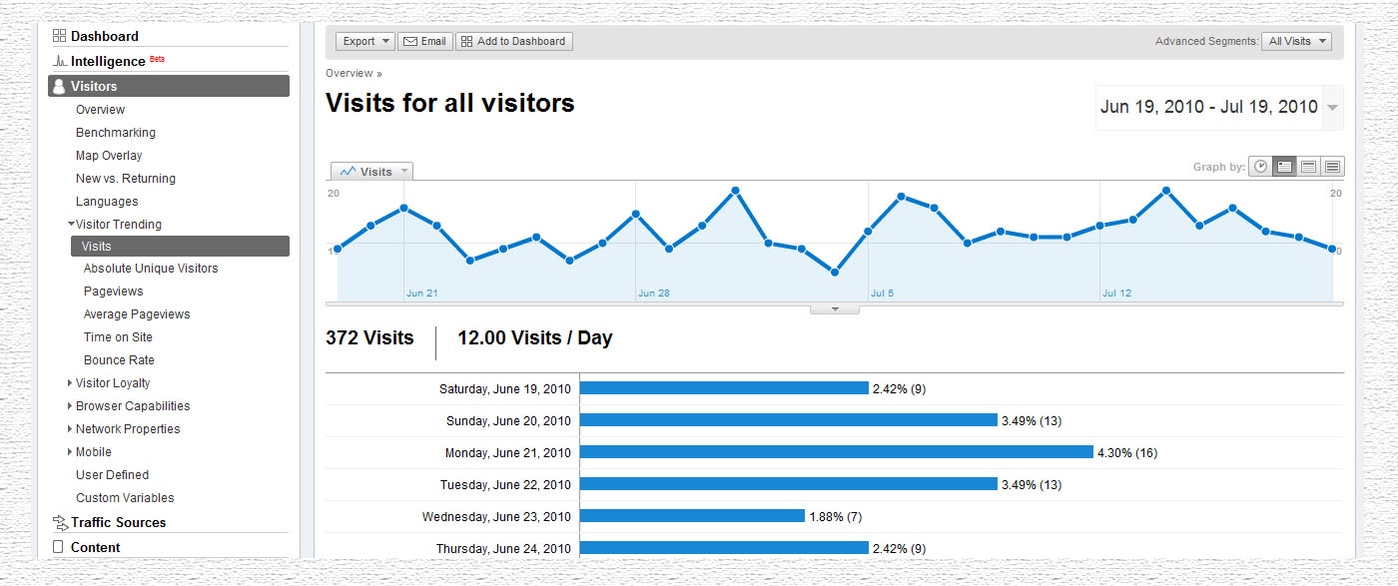The height and width of the screenshot is (586, 1398).
Task: Click the Dashboard grid icon in sidebar
Action: [x=57, y=35]
